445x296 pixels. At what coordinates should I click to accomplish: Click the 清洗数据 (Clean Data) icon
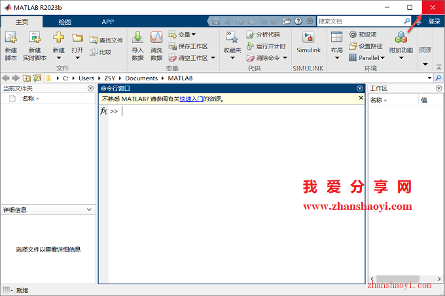click(x=156, y=38)
